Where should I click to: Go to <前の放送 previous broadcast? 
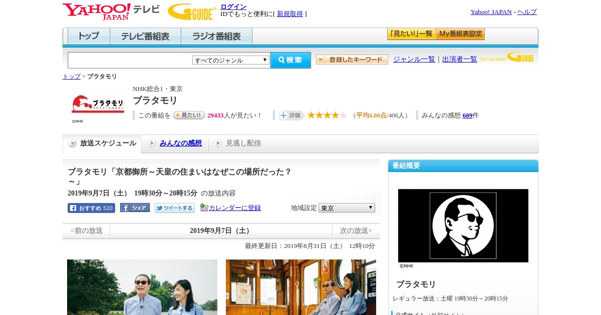tap(87, 230)
